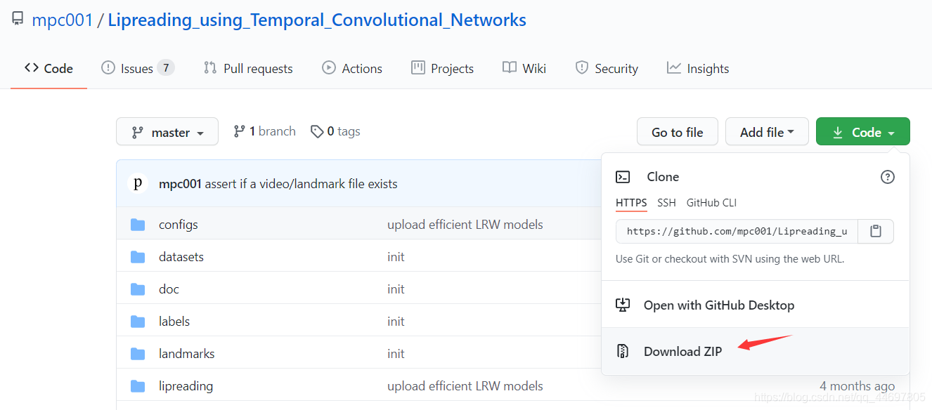
Task: Switch to the Code tab
Action: 48,68
